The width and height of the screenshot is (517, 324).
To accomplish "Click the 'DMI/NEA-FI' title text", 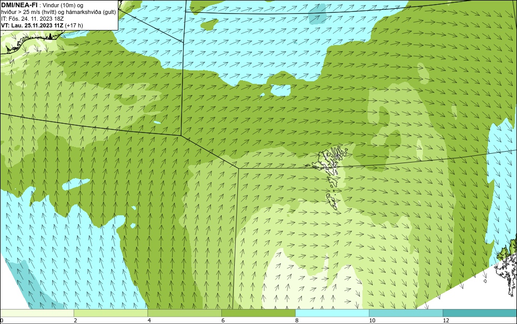I will point(19,5).
